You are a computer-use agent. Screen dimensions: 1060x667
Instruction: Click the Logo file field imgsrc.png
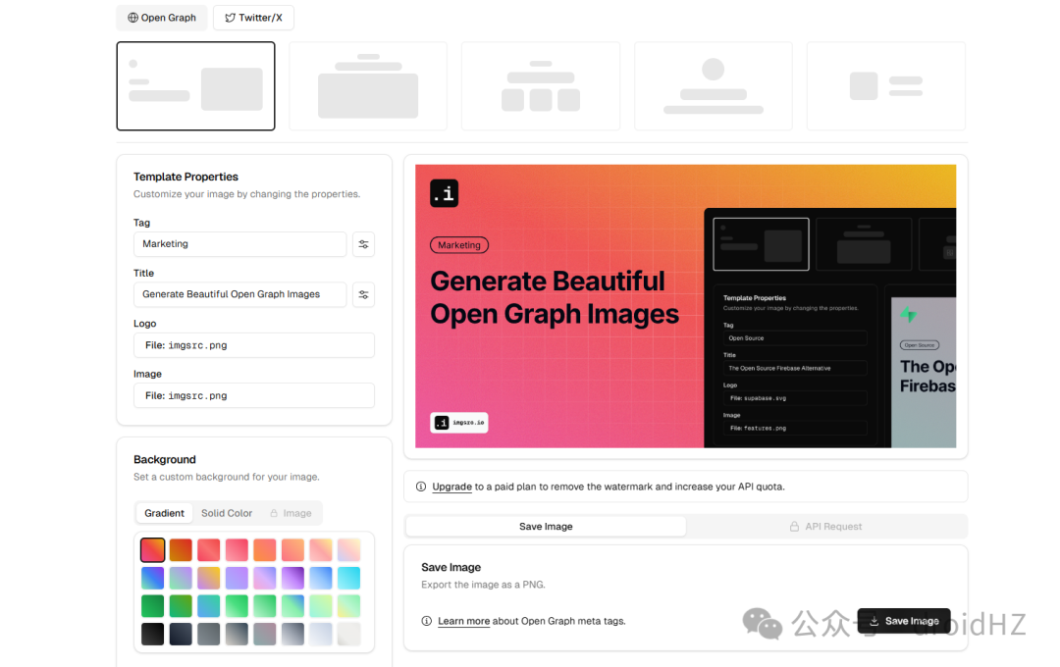click(x=254, y=345)
